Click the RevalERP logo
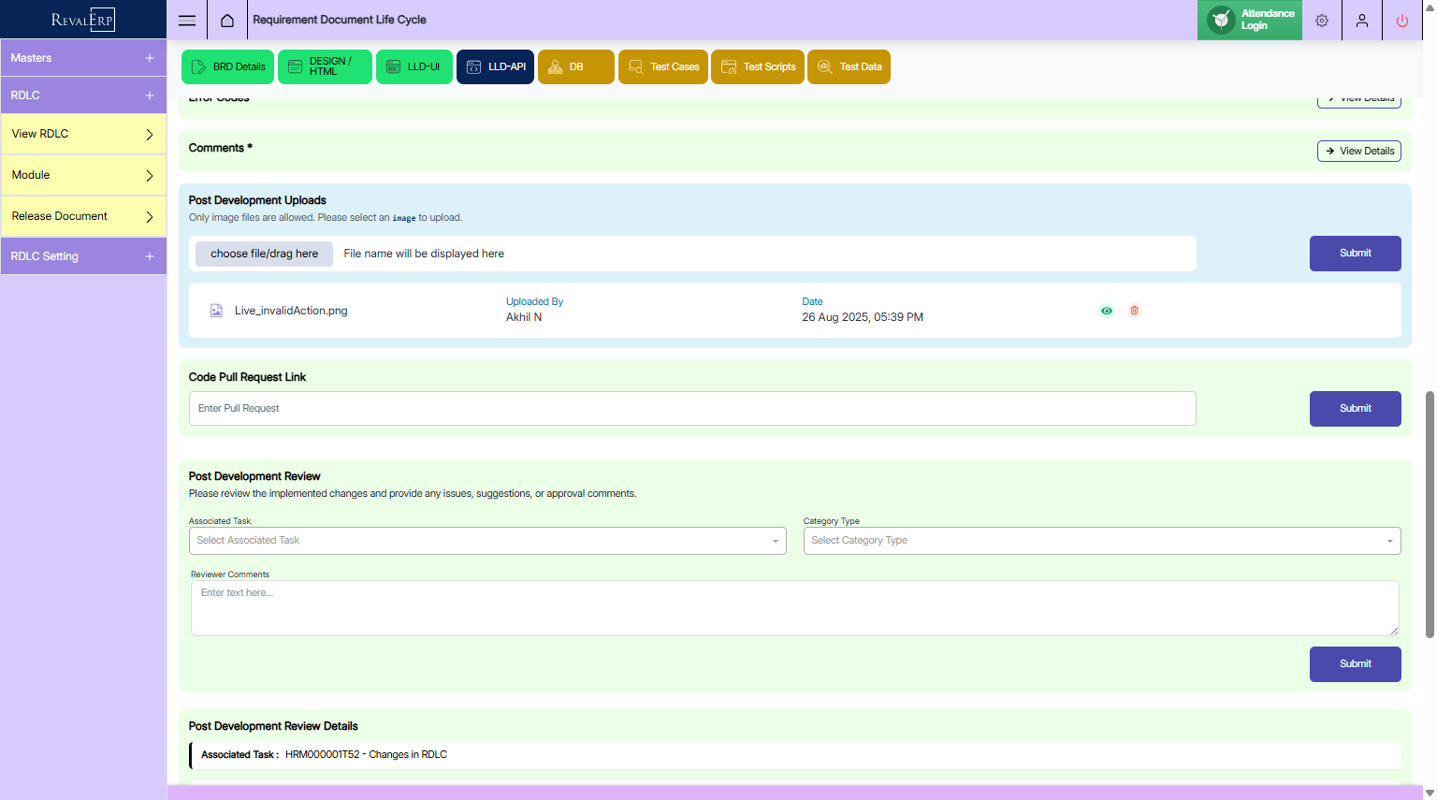The width and height of the screenshot is (1437, 800). click(83, 20)
